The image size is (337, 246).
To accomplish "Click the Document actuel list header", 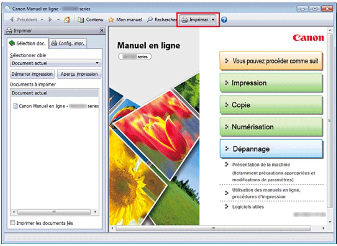I will (54, 93).
